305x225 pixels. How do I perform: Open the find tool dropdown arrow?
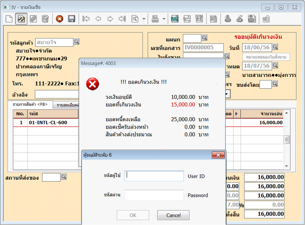[x=144, y=18]
